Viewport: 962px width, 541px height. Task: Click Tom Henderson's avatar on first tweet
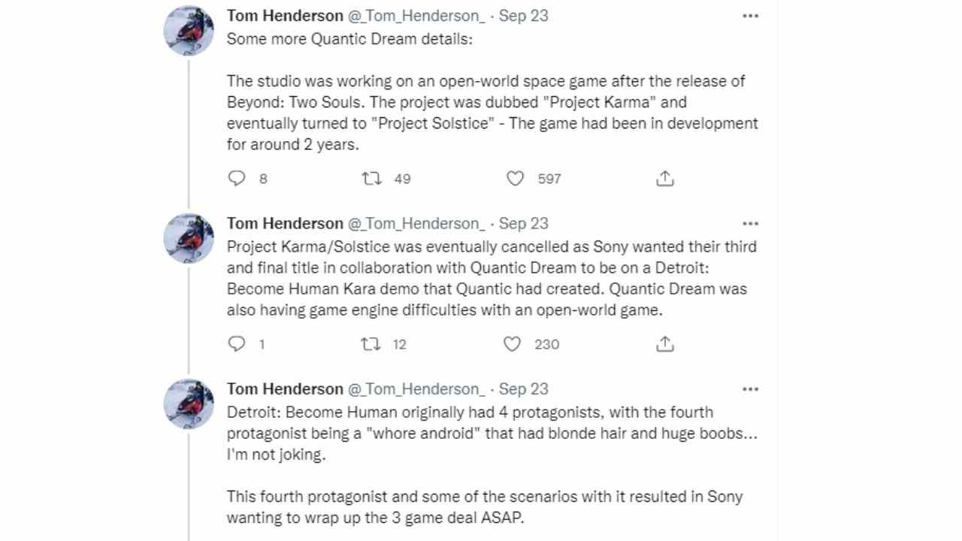coord(189,31)
